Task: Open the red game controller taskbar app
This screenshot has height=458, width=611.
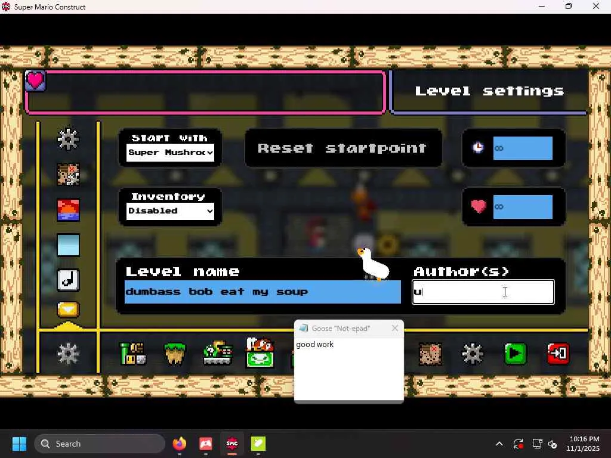Action: coord(206,444)
